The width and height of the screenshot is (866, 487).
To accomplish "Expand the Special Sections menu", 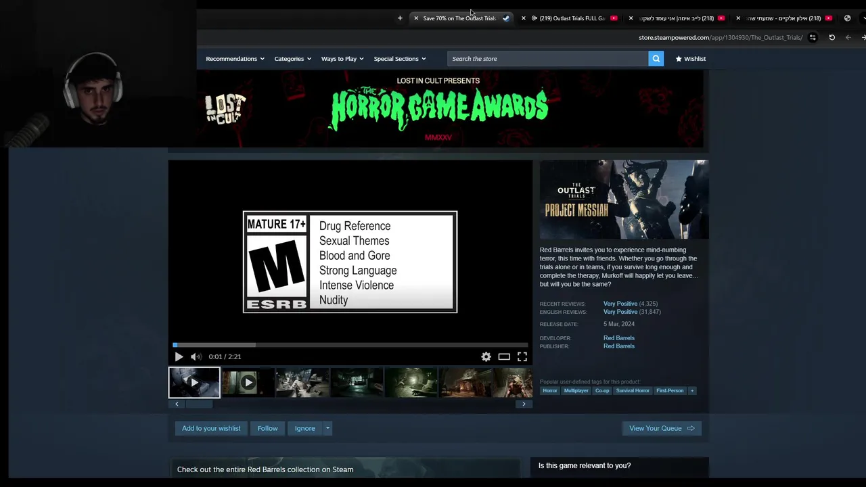I will click(x=399, y=59).
